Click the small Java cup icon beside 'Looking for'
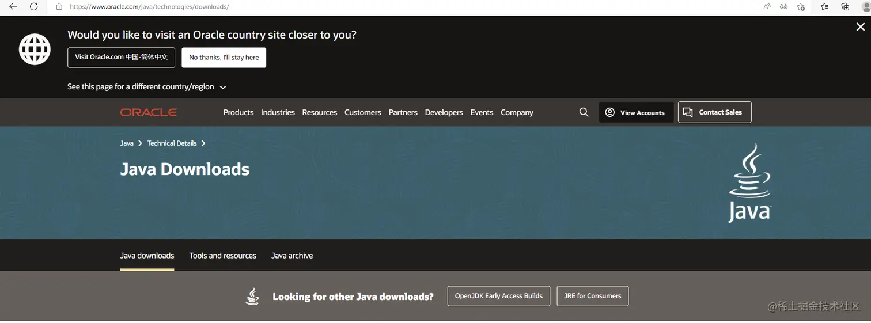Image resolution: width=871 pixels, height=323 pixels. pos(252,296)
